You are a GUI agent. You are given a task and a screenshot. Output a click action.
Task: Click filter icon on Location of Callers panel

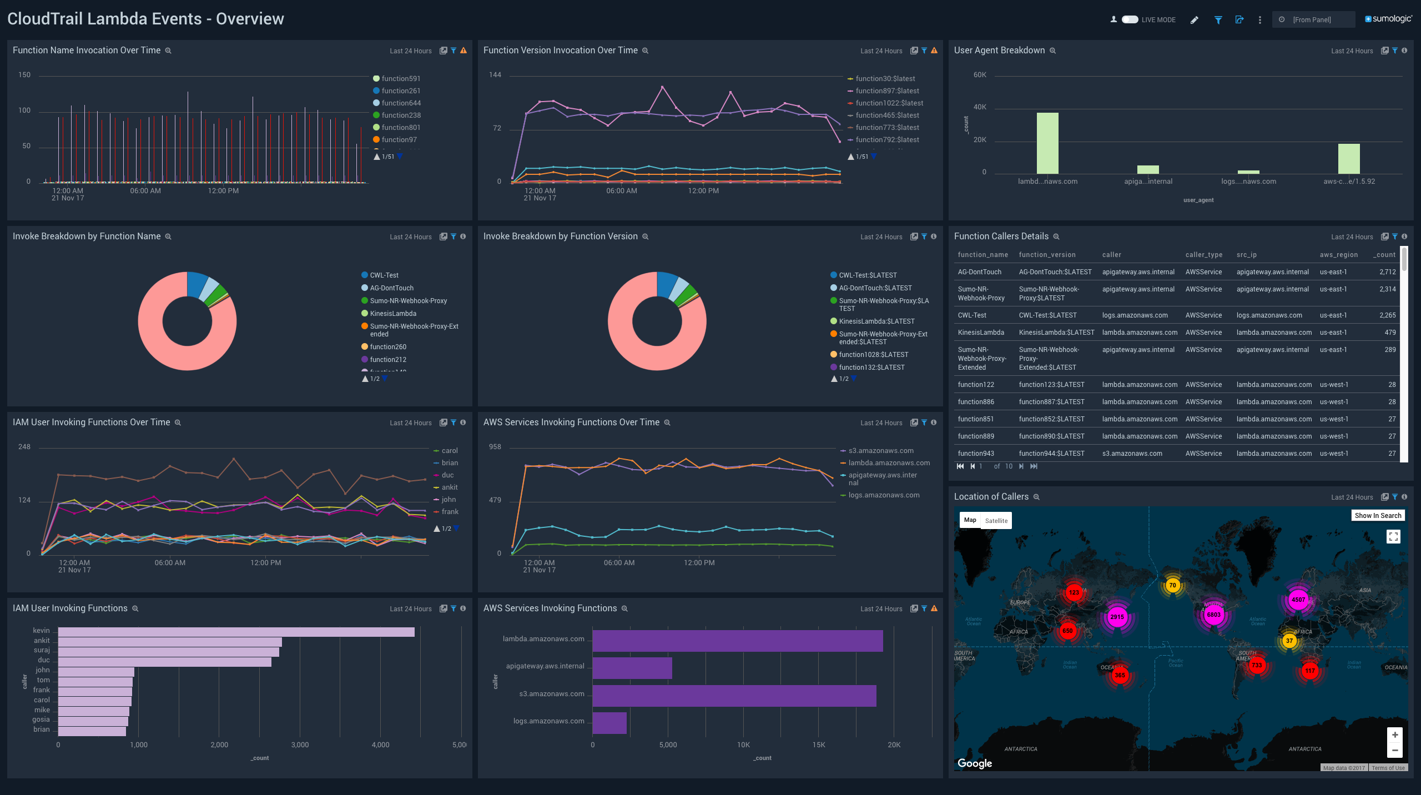point(1395,497)
